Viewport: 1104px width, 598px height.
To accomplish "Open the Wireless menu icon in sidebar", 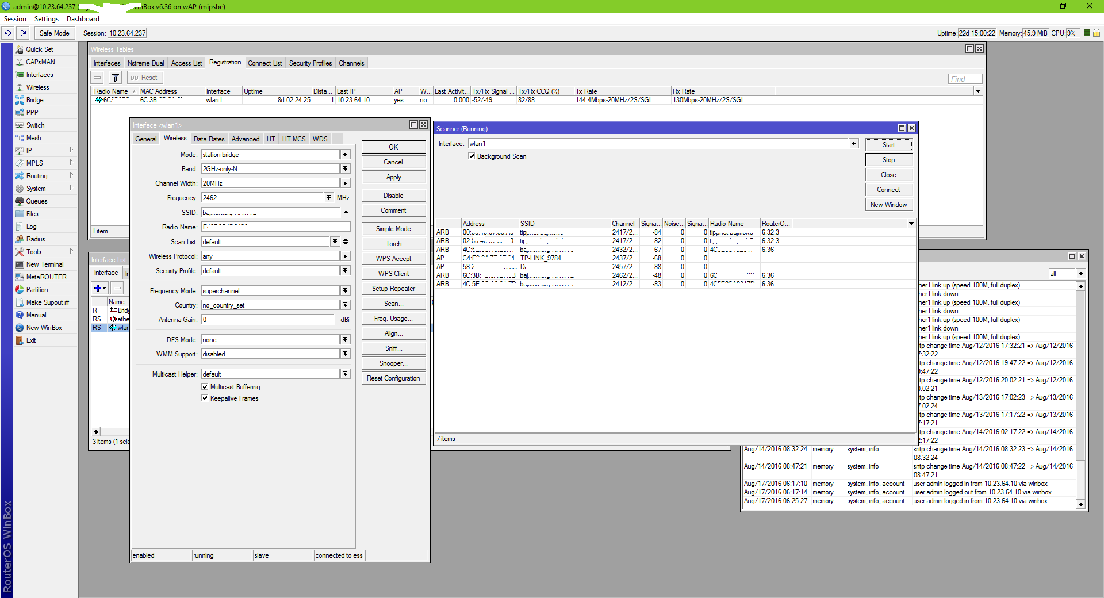I will (20, 87).
